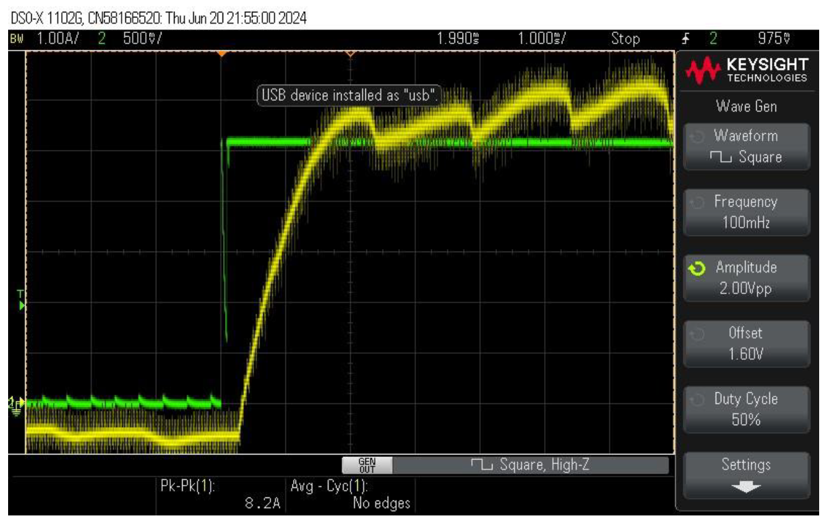Expand the Settings submenu softkey

point(746,476)
